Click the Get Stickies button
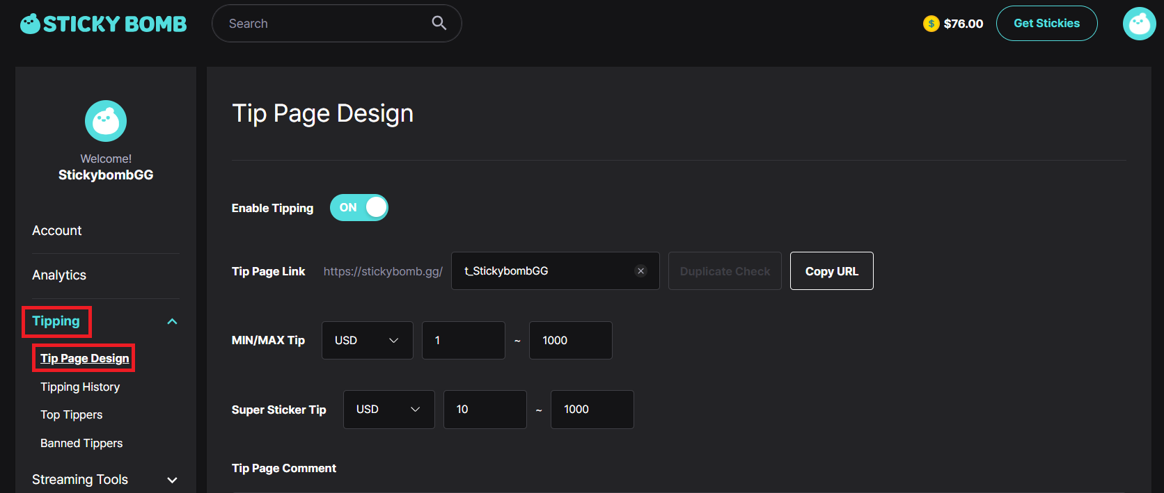 tap(1046, 24)
